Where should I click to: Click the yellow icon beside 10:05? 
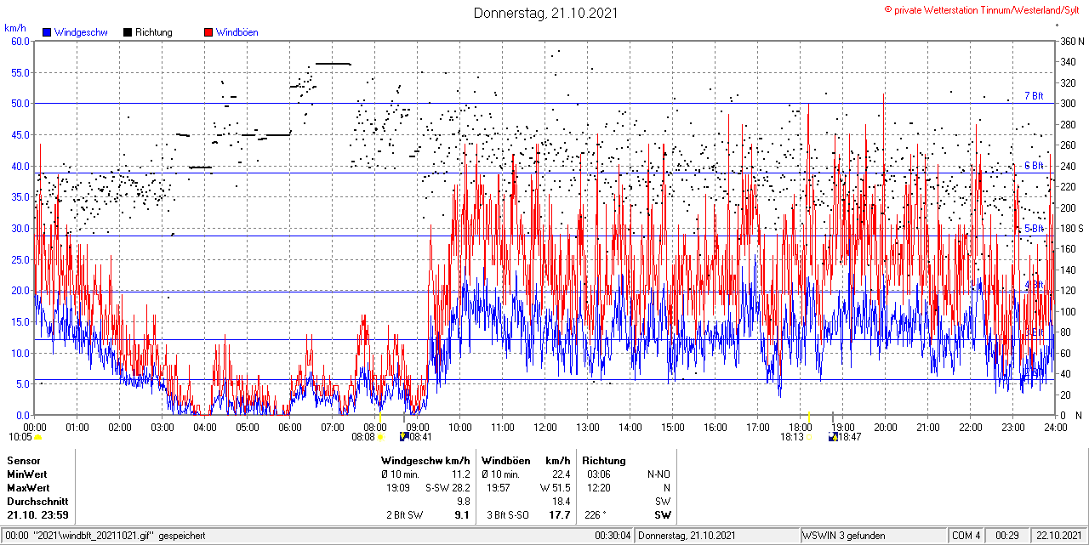37,437
